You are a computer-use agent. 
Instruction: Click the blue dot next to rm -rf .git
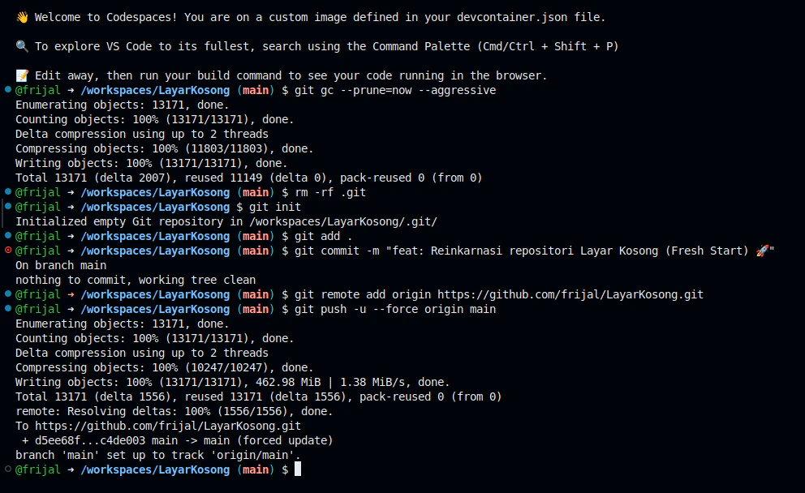coord(7,191)
